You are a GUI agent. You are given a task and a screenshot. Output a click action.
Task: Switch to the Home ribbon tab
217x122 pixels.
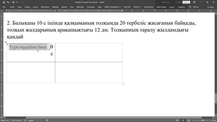pyautogui.click(x=12, y=7)
